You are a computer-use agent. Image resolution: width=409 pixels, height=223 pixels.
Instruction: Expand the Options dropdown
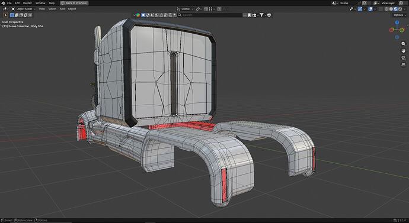pos(400,15)
